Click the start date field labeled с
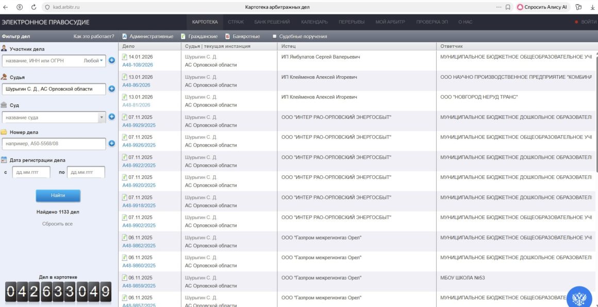598x307 pixels. click(x=31, y=172)
